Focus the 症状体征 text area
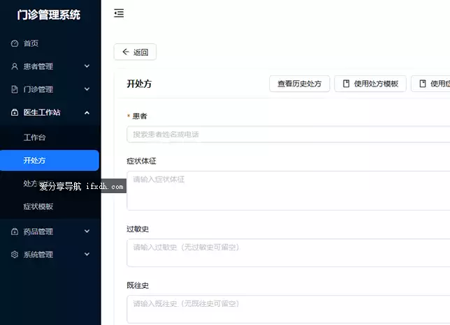This screenshot has height=325, width=450. coord(289,190)
